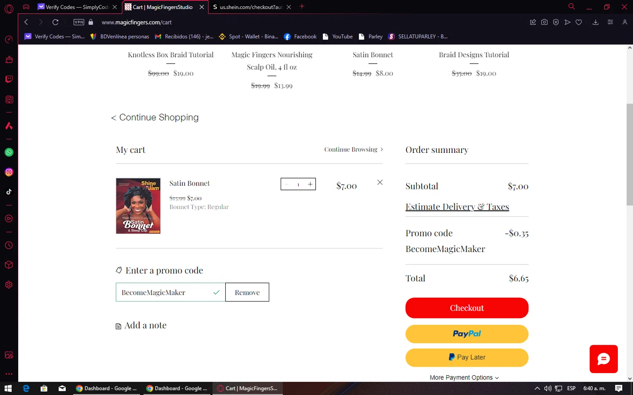Choose PayPal Pay Later button
633x395 pixels.
pyautogui.click(x=467, y=358)
